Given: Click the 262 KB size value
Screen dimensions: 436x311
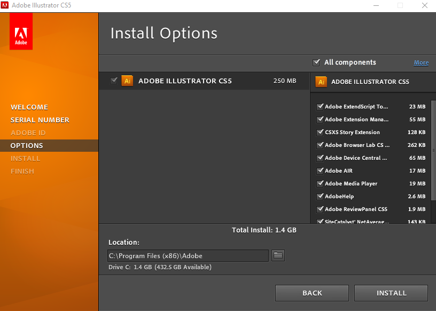Looking at the screenshot, I should pyautogui.click(x=417, y=145).
